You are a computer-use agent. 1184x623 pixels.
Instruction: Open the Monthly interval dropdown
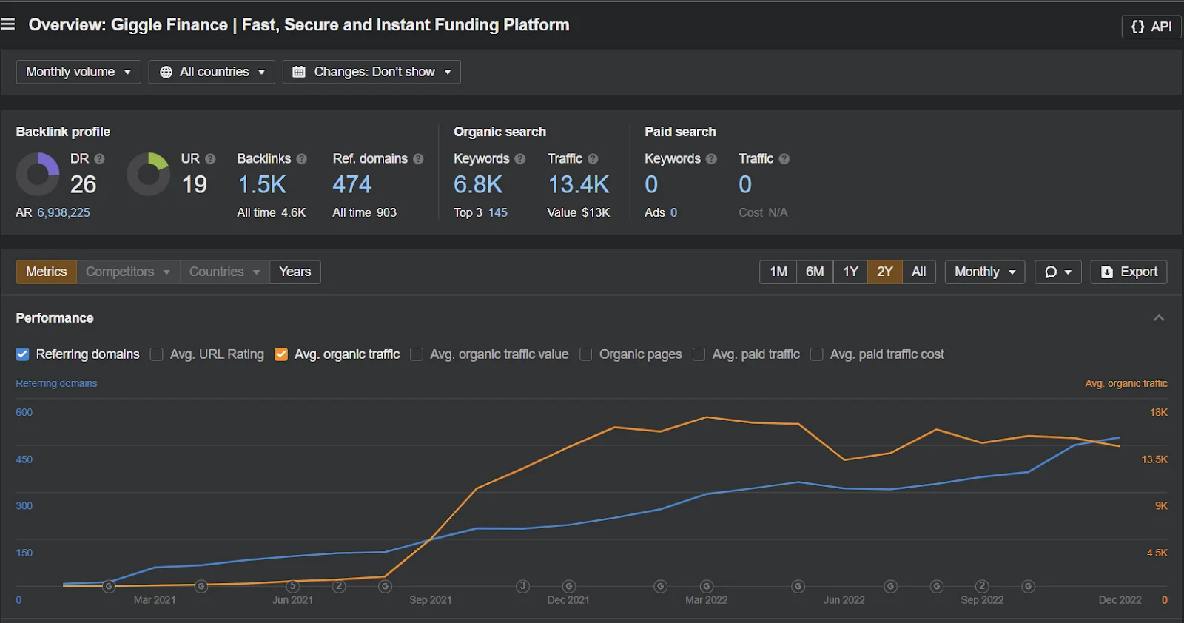pyautogui.click(x=985, y=272)
